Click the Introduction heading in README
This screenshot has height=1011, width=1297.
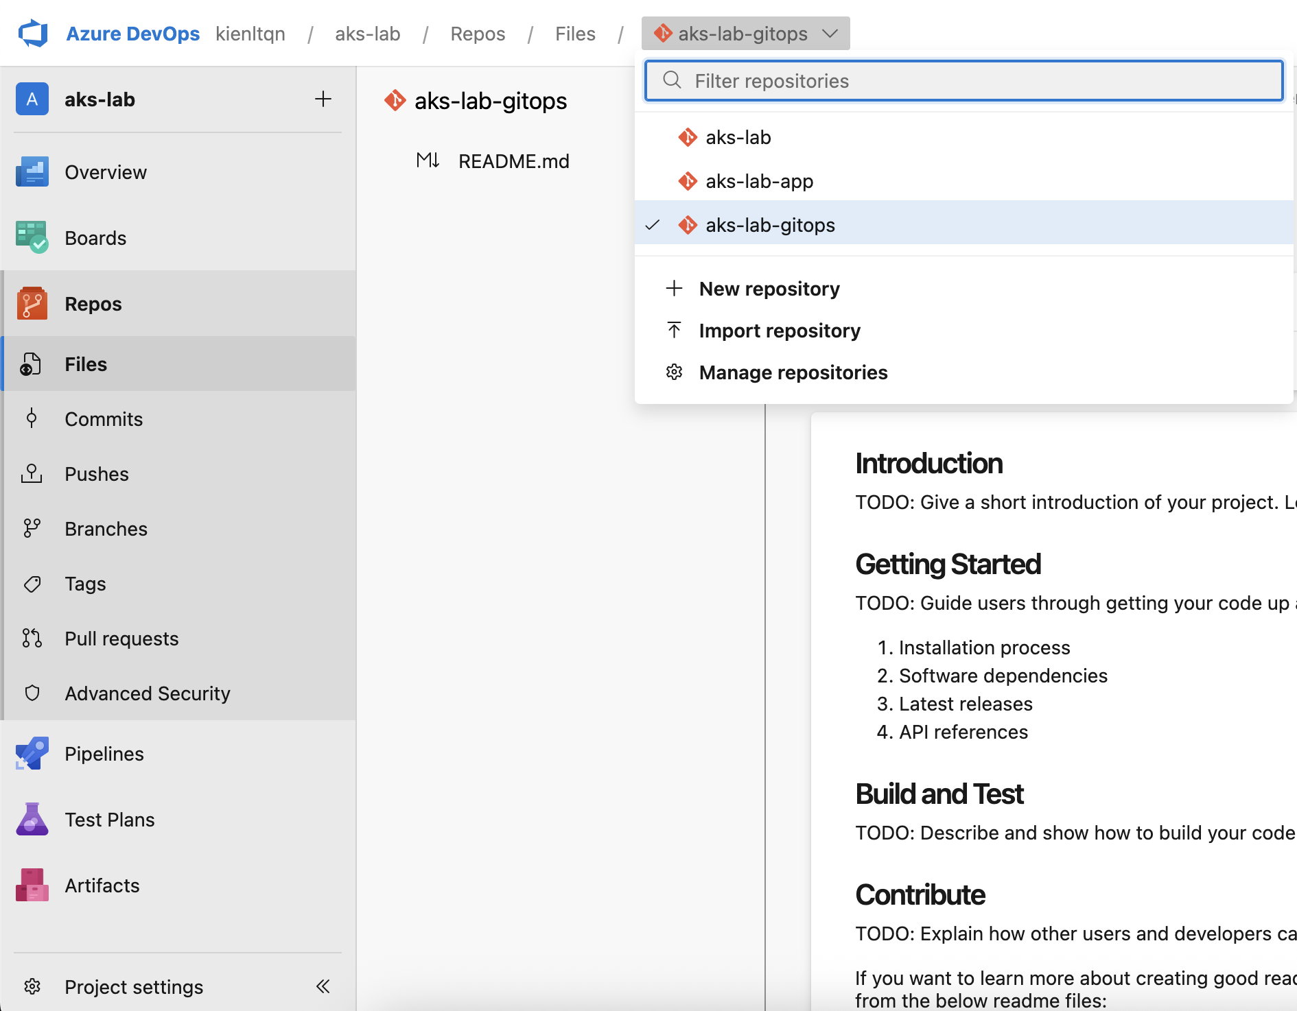click(929, 464)
